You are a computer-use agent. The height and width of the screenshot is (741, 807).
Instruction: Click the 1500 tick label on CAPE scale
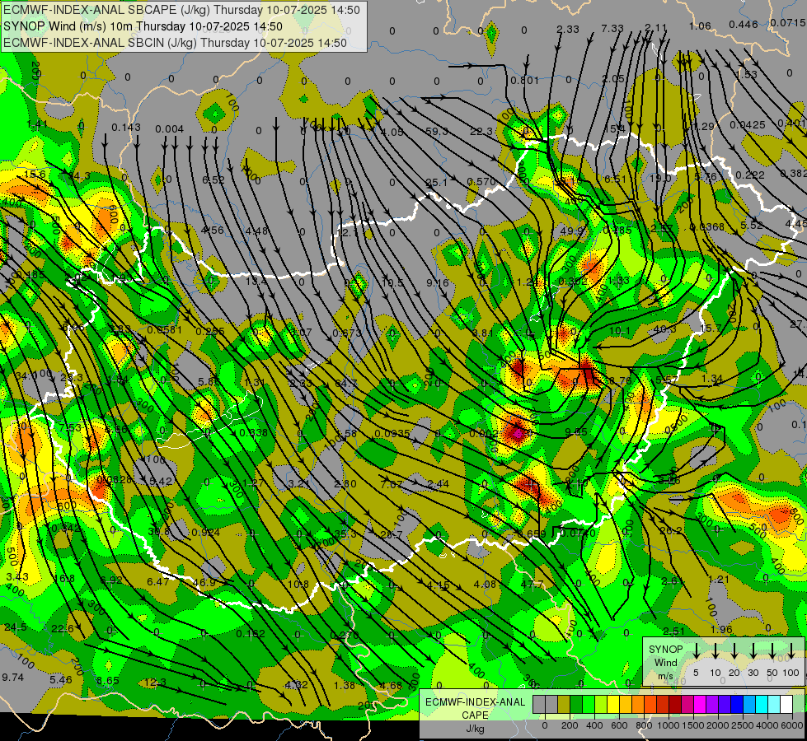click(x=693, y=725)
